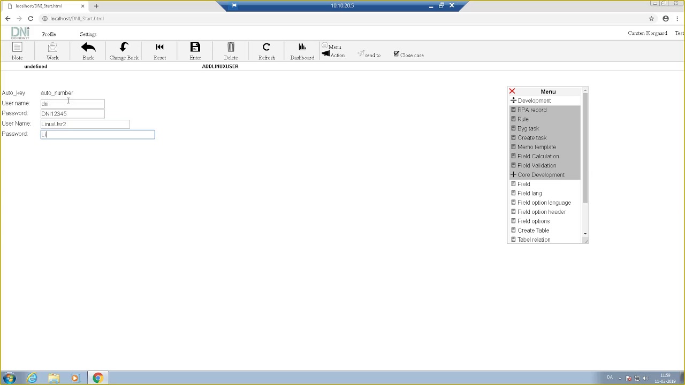Image resolution: width=685 pixels, height=385 pixels.
Task: Switch to Chrome in taskbar
Action: coord(97,378)
